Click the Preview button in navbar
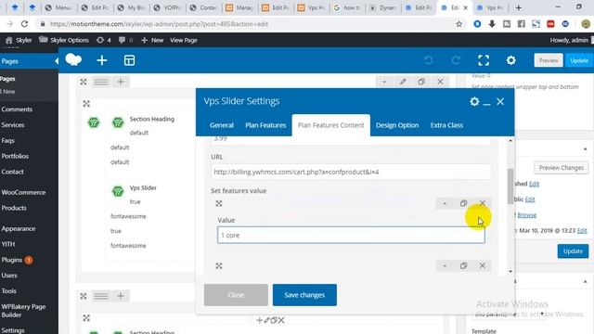Image resolution: width=594 pixels, height=334 pixels. (x=549, y=60)
